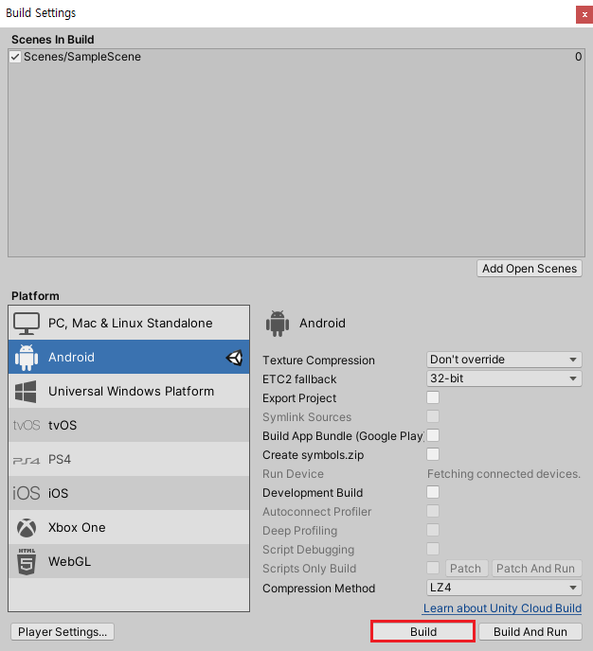
Task: Select the Xbox One platform
Action: pyautogui.click(x=129, y=527)
